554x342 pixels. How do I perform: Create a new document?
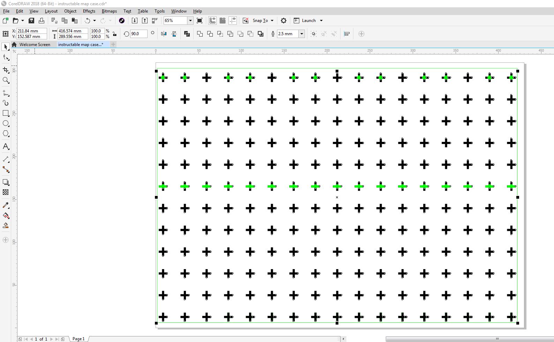pos(5,21)
